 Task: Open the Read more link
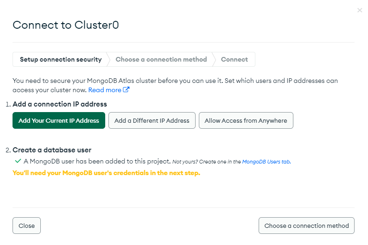tap(105, 90)
